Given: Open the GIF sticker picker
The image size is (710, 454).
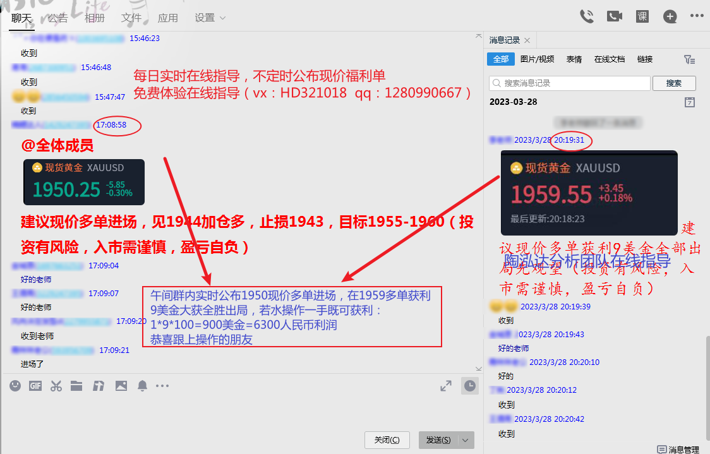Looking at the screenshot, I should [35, 386].
